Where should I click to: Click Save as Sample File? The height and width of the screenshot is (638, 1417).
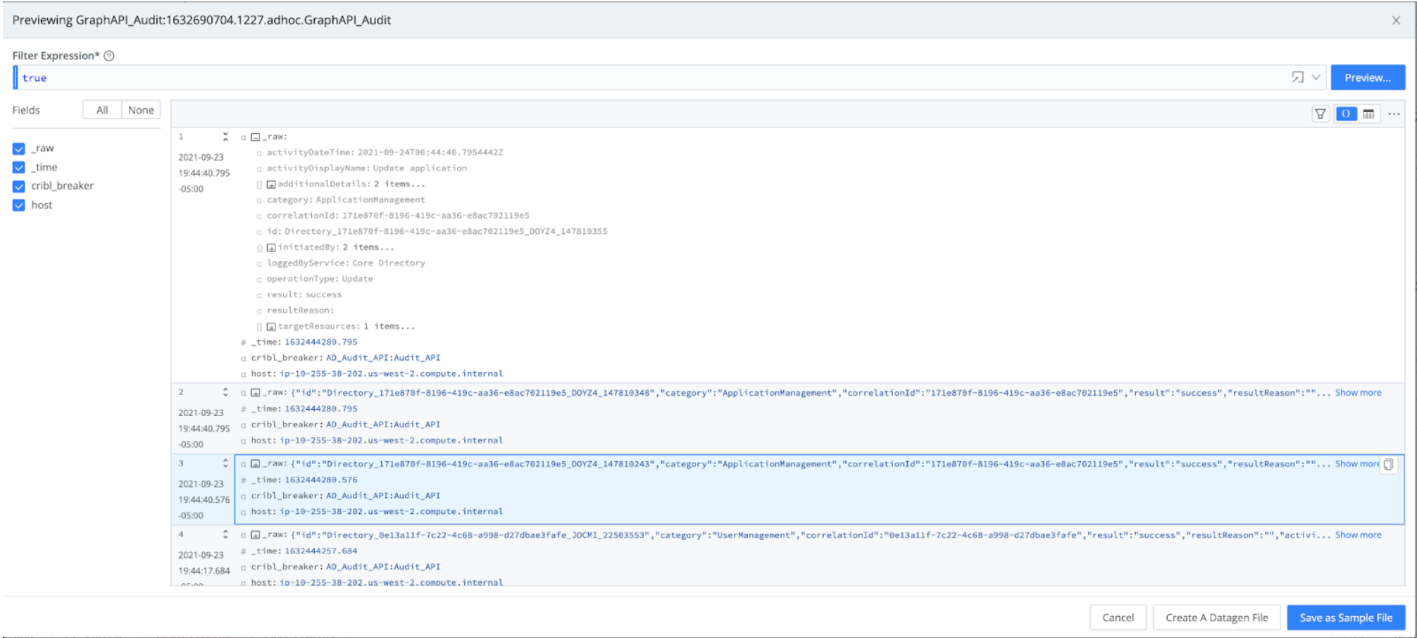tap(1344, 618)
